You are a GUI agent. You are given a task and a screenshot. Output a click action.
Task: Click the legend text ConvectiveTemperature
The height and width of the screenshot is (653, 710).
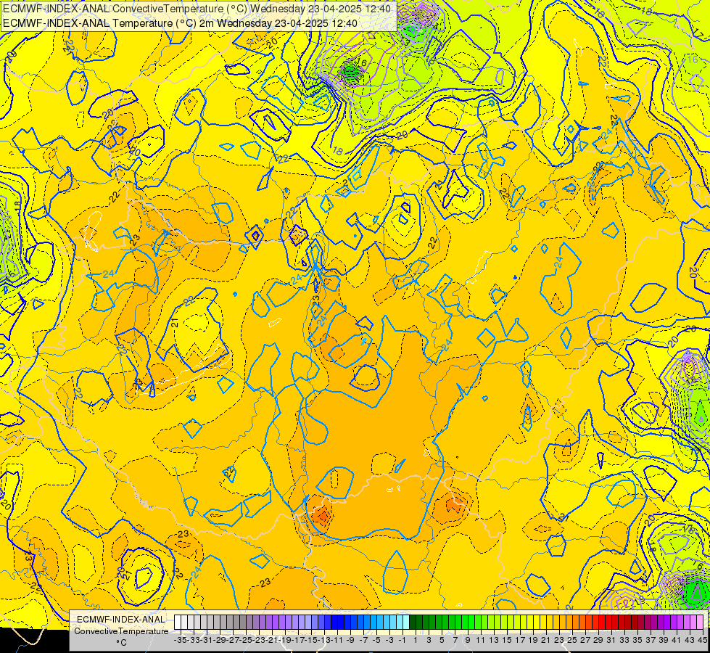[x=121, y=631]
